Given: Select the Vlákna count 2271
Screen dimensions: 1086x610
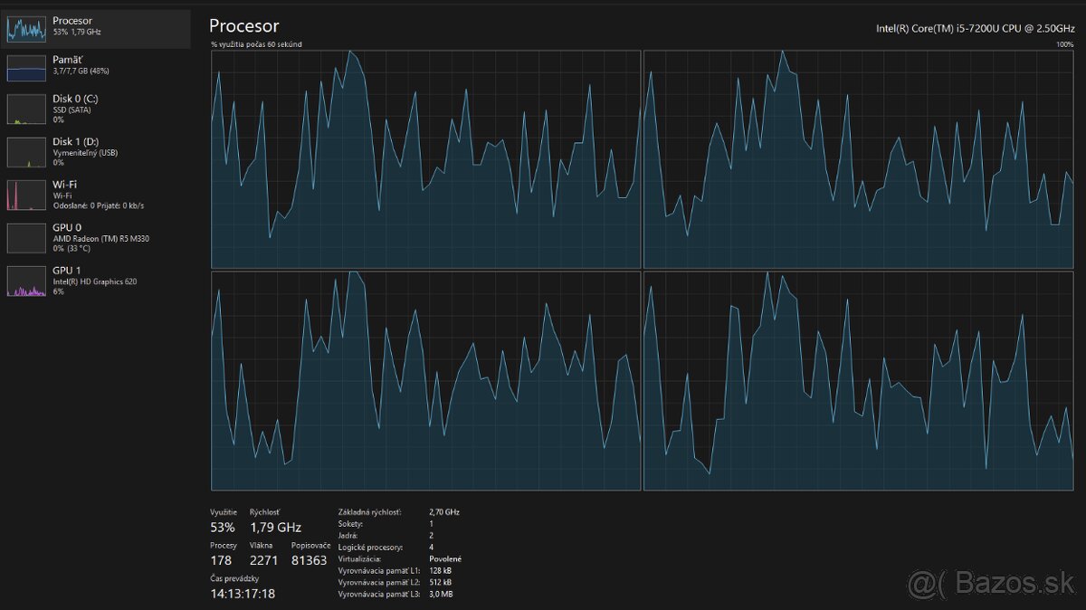Looking at the screenshot, I should point(264,560).
